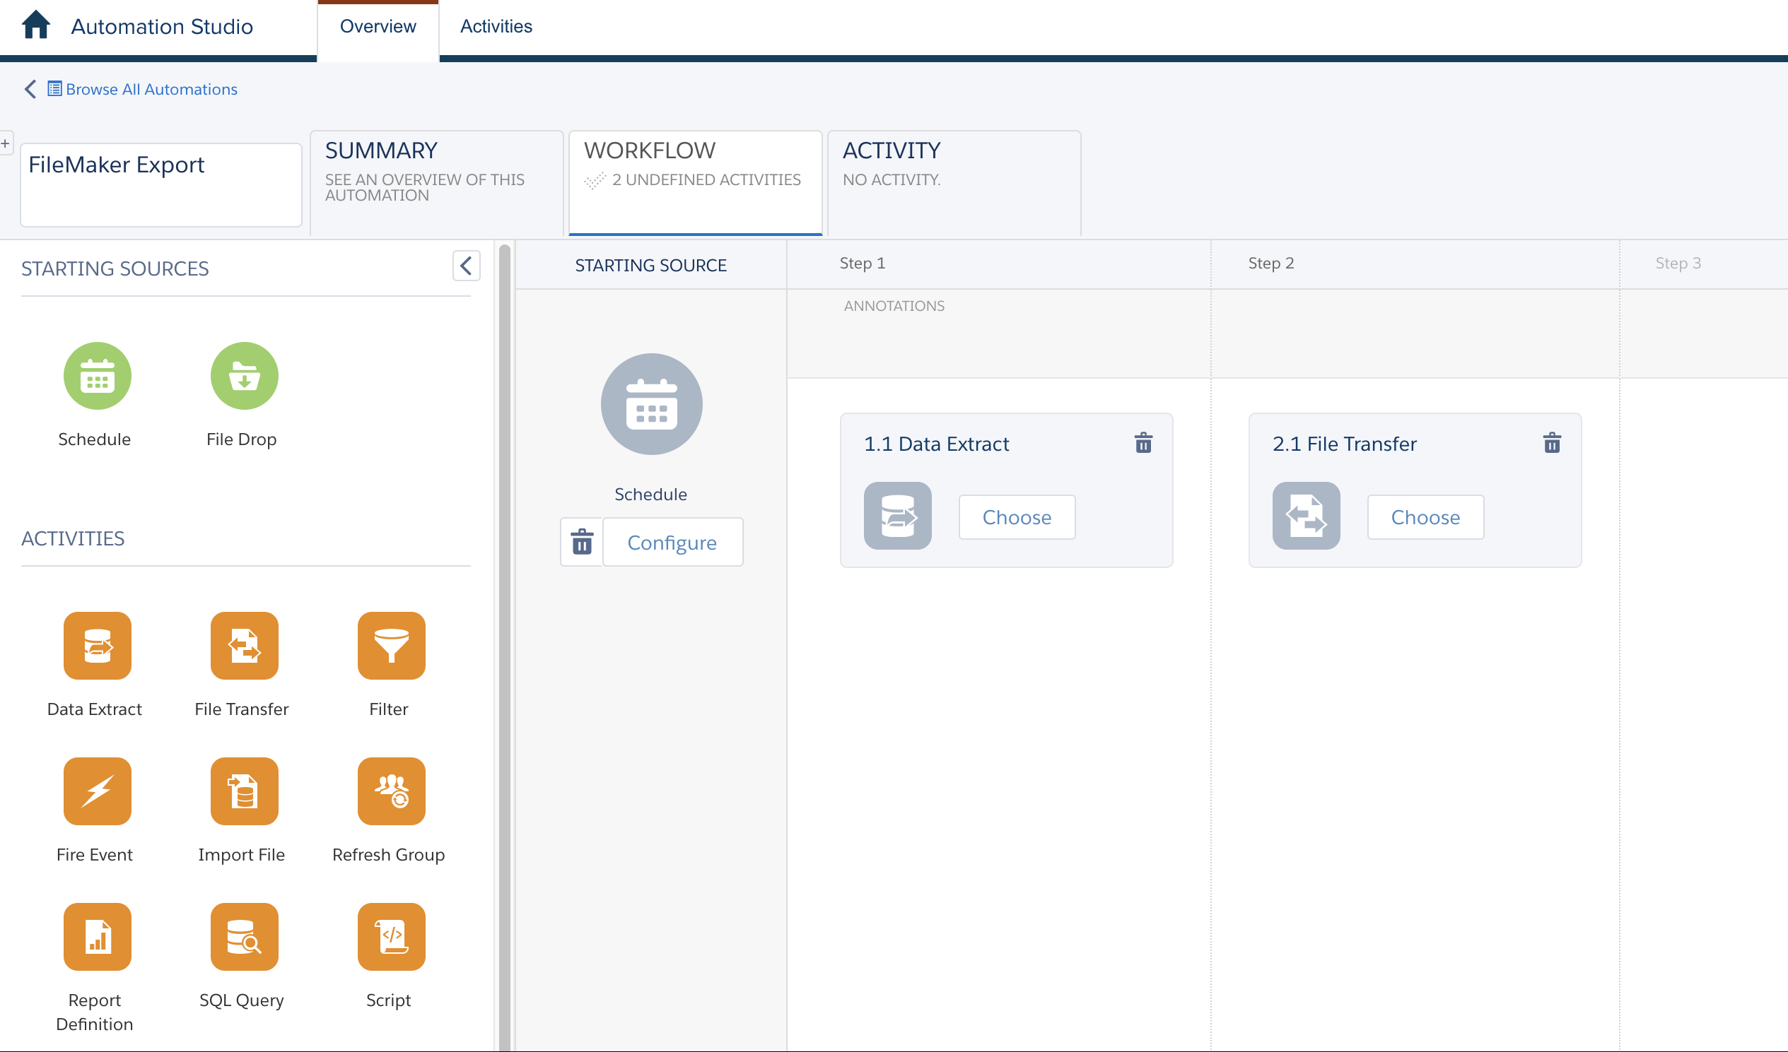
Task: Select the File Transfer activity icon
Action: click(x=240, y=646)
